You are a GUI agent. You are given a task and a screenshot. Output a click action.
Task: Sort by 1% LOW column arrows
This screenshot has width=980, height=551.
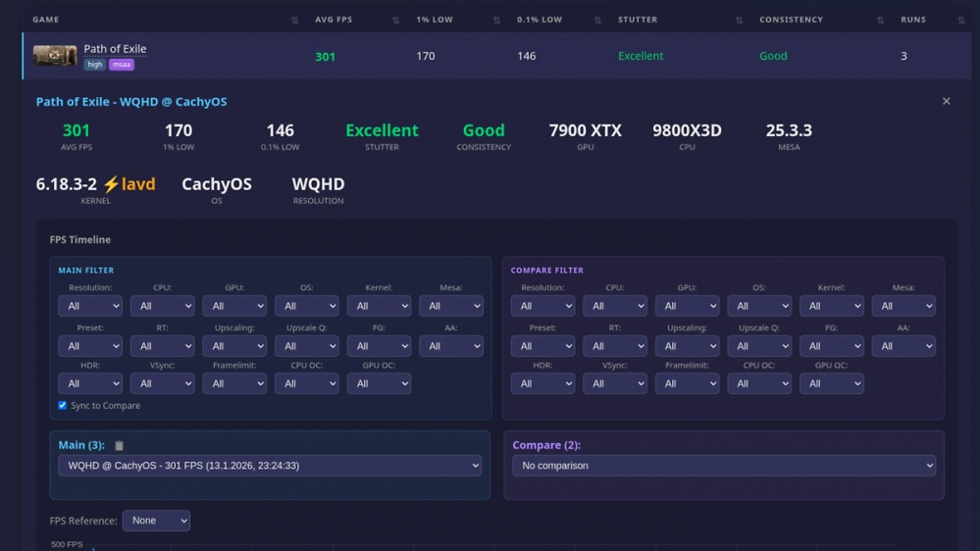pyautogui.click(x=497, y=20)
